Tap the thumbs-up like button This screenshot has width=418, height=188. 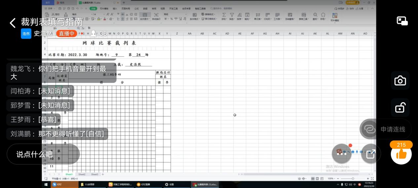pos(401,154)
